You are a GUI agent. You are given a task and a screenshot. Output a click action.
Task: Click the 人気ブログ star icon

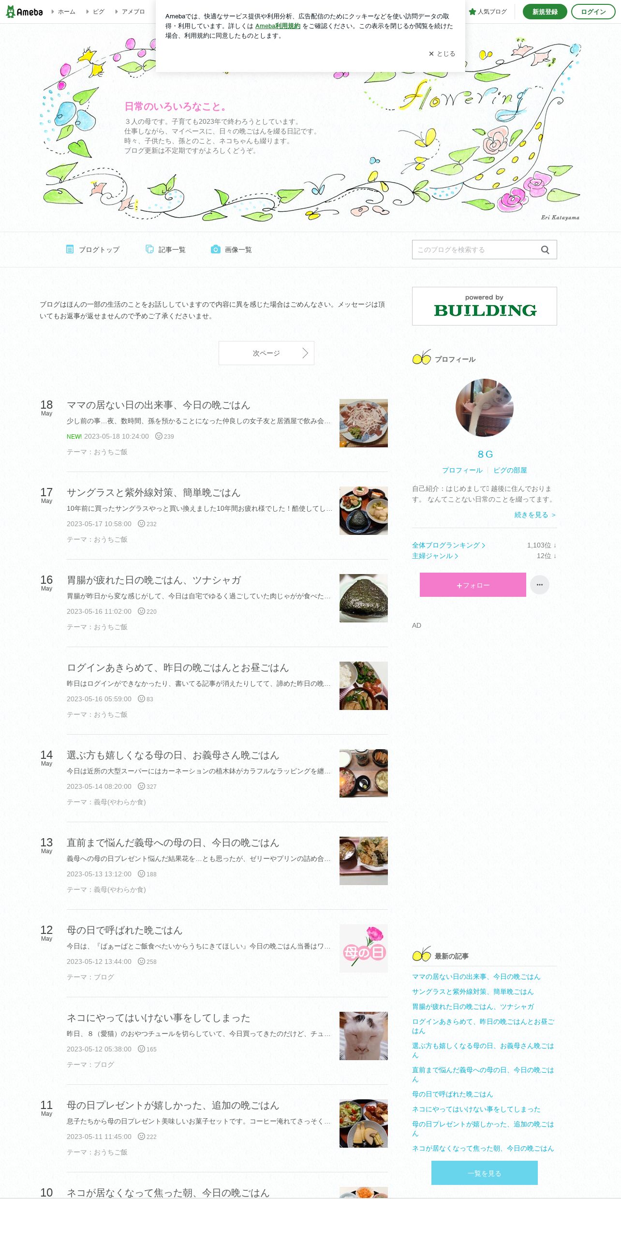click(x=473, y=12)
